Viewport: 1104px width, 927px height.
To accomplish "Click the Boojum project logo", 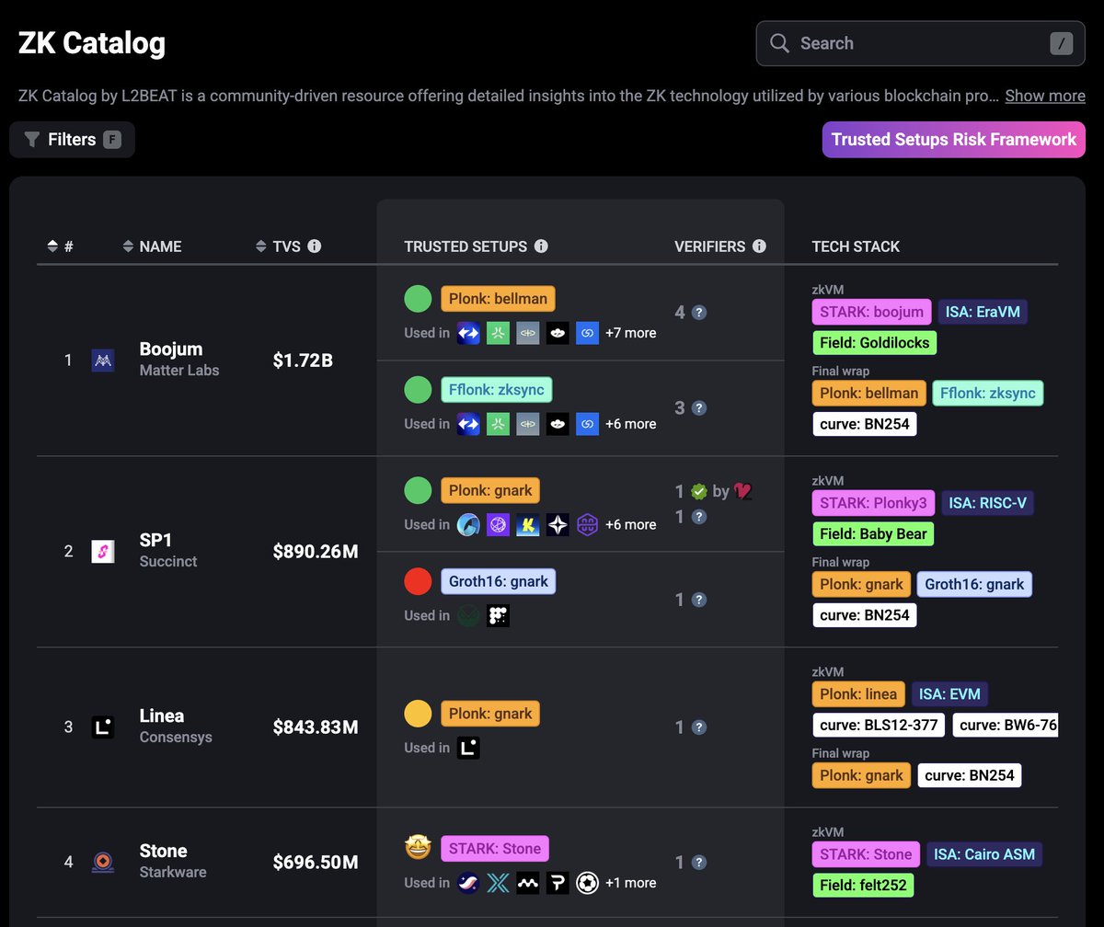I will 103,360.
